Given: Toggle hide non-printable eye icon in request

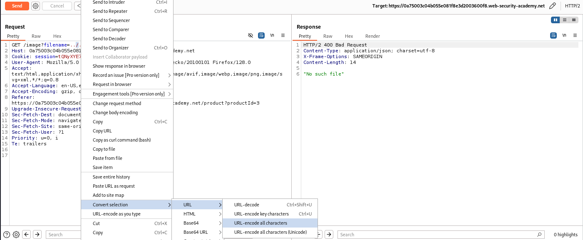Looking at the screenshot, I should (251, 36).
